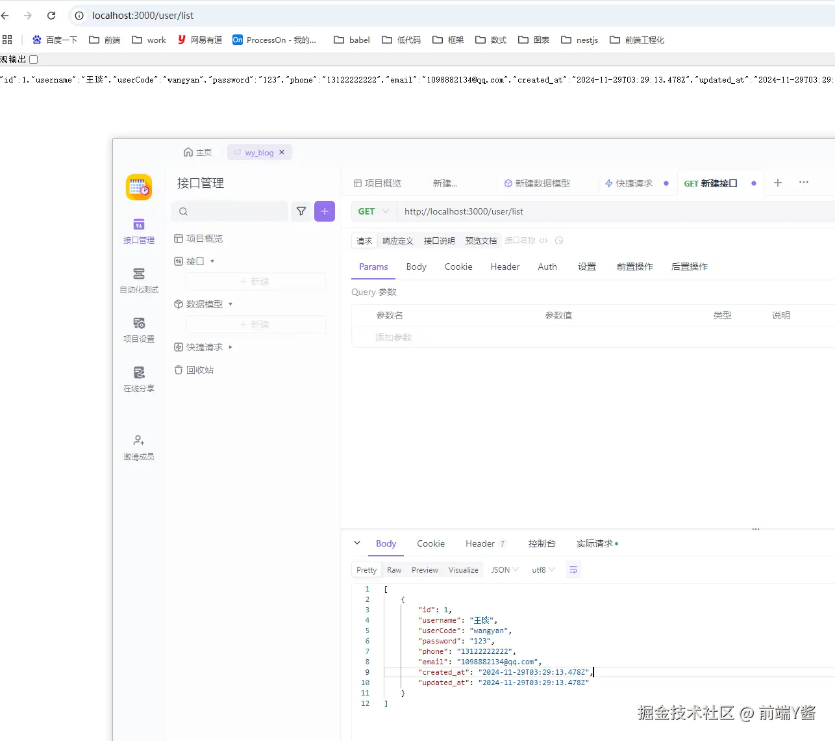The image size is (835, 741).
Task: Click the request URL input field
Action: 617,211
